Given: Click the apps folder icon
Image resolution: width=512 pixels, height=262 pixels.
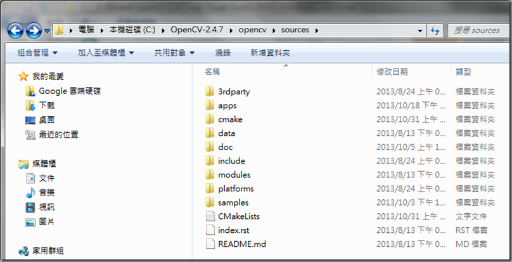Looking at the screenshot, I should tap(210, 105).
